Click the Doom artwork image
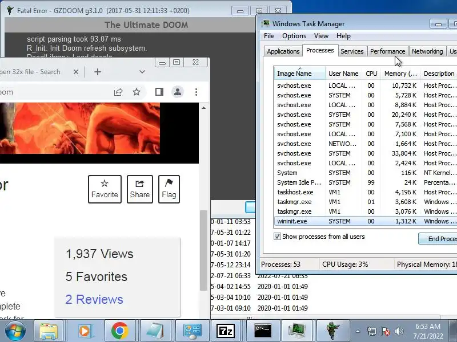457x342 pixels. pos(80,128)
